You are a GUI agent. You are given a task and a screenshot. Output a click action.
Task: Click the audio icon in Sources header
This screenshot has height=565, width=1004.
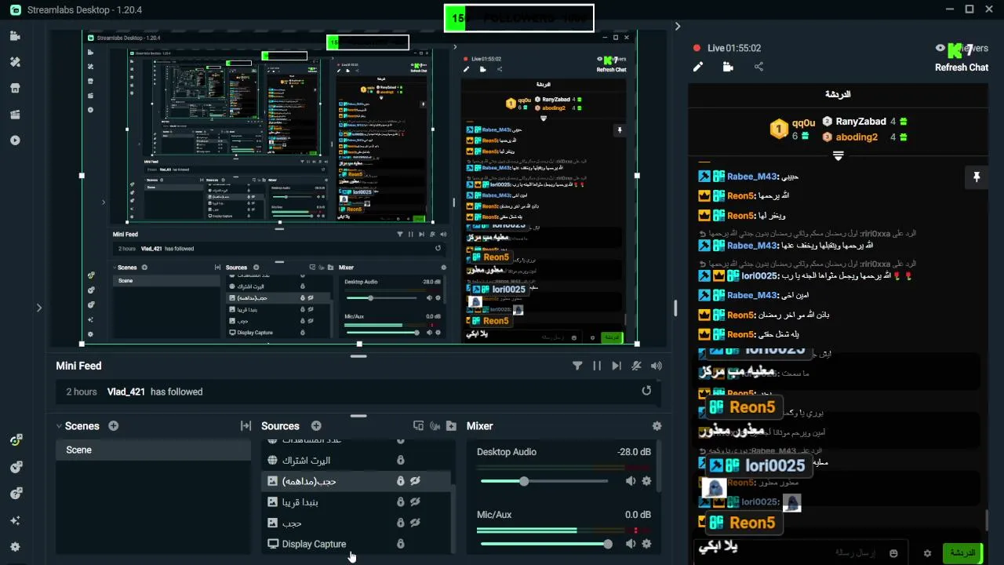[x=435, y=426]
